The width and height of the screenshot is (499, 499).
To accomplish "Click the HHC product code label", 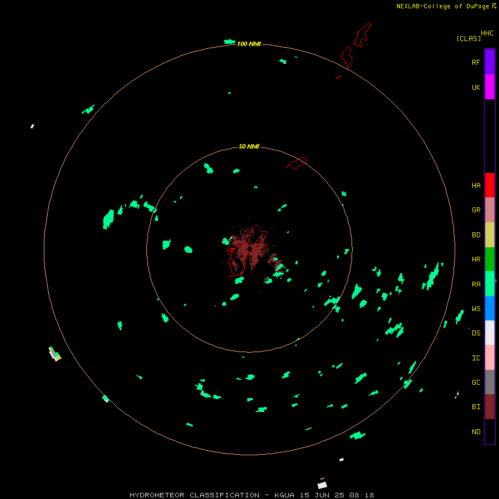I will pyautogui.click(x=487, y=33).
